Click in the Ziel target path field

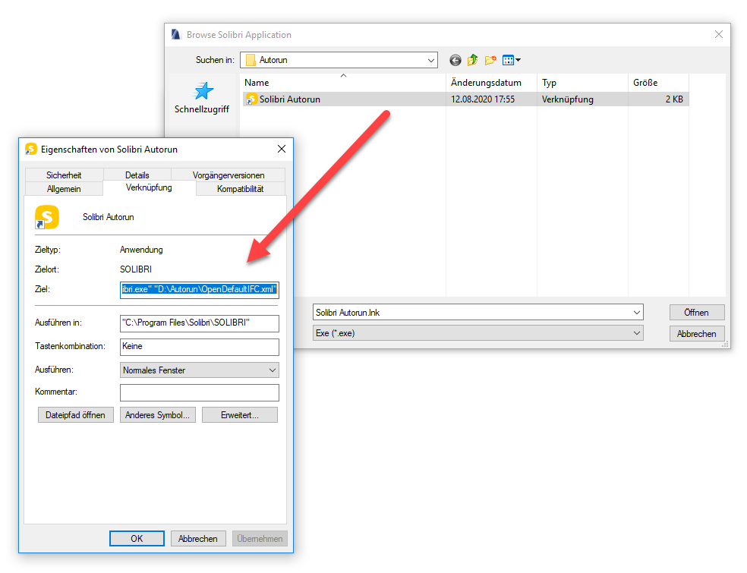(x=199, y=290)
